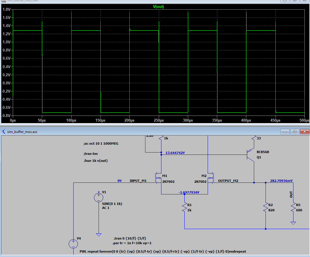Click the ';tran 6m' comment text
The width and height of the screenshot is (310, 257).
click(90, 153)
